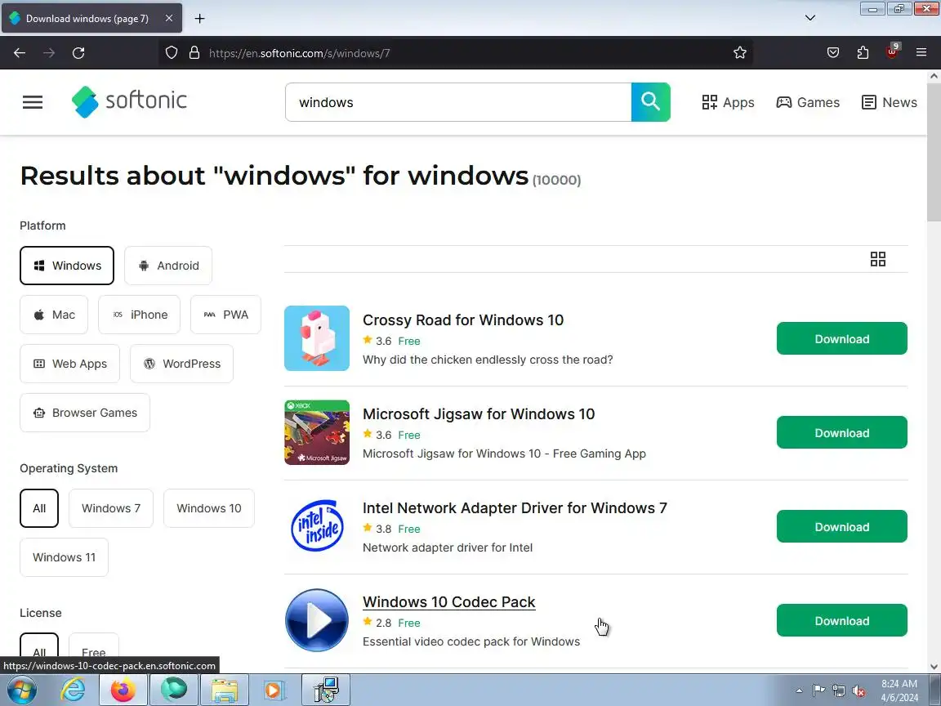This screenshot has width=941, height=706.
Task: Filter by Android platform
Action: coord(168,266)
